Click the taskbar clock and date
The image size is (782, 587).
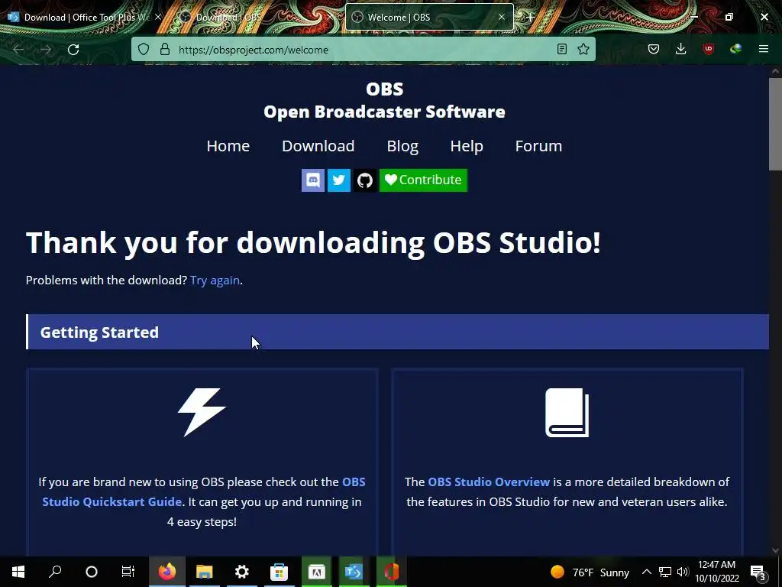(716, 572)
